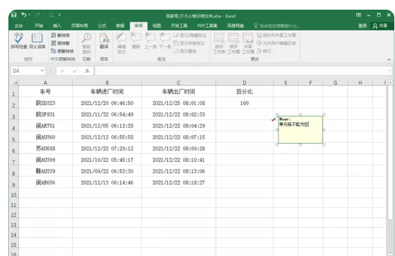Open the 同义词库 thesaurus
This screenshot has width=395, height=256.
point(37,41)
